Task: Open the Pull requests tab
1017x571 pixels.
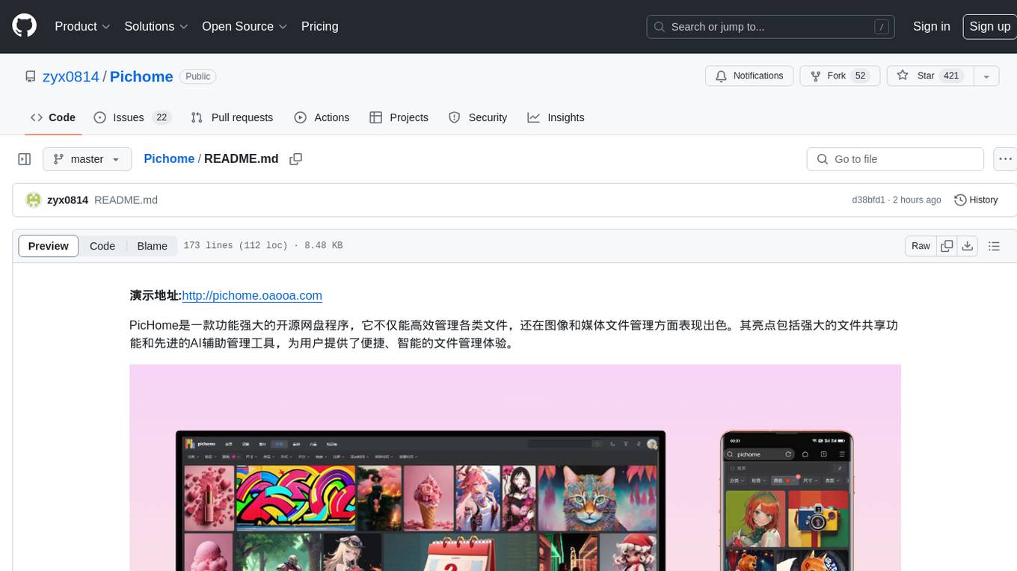Action: (232, 117)
